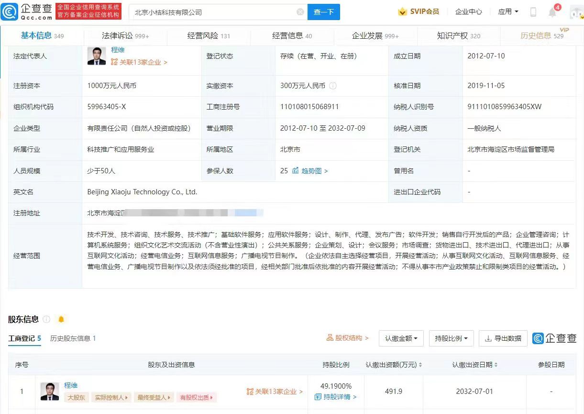584x414 pixels.
Task: Click the 持股详情 icon under 49.1900%
Action: (318, 397)
